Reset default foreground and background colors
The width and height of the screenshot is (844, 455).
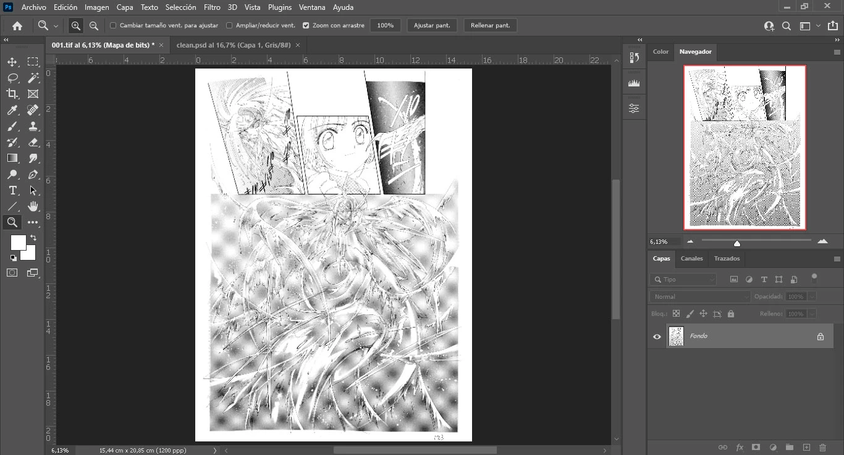(x=14, y=257)
